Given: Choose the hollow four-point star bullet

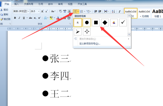Looking at the screenshot, I should coord(87,32).
